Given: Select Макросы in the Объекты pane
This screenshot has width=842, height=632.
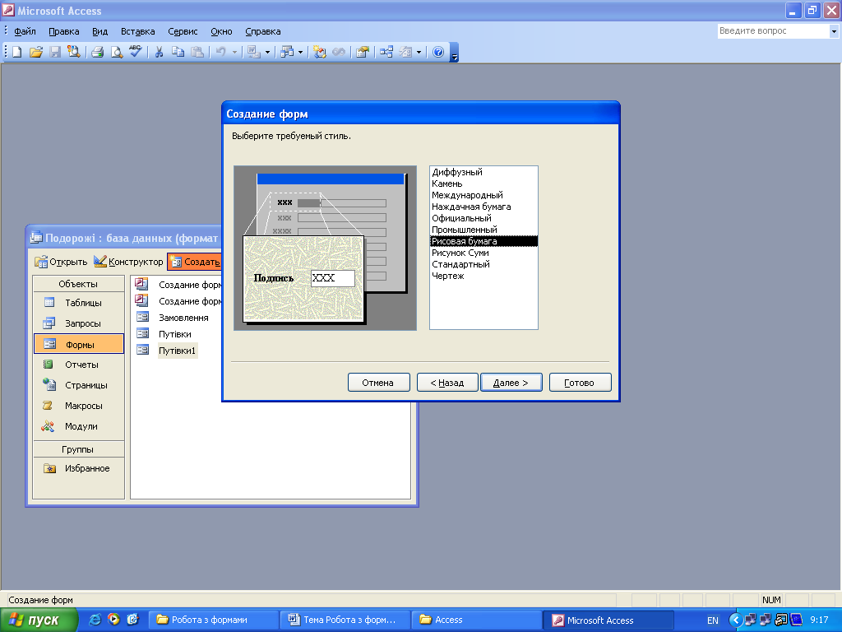Looking at the screenshot, I should click(x=78, y=406).
